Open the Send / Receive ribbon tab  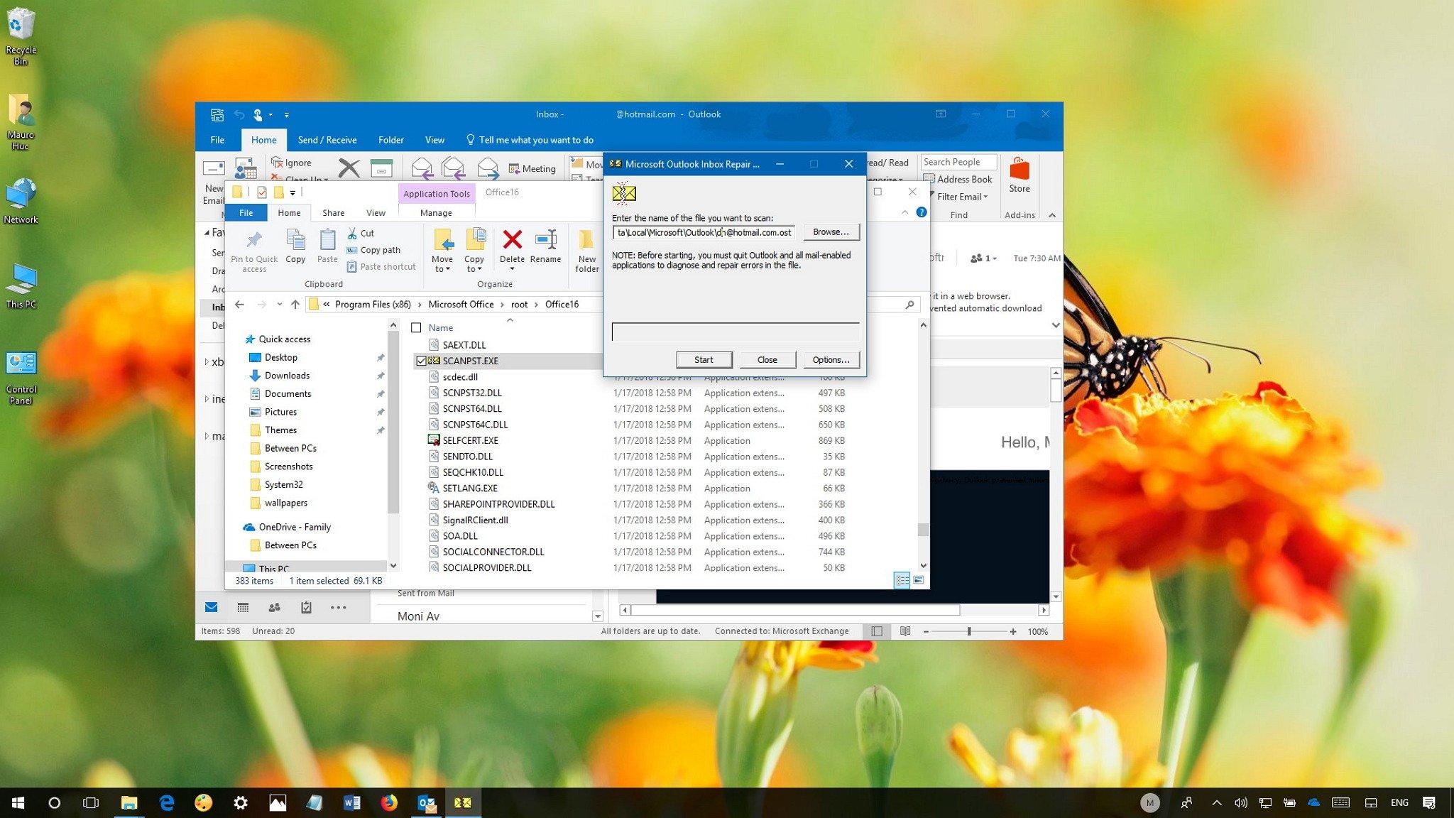[x=327, y=139]
